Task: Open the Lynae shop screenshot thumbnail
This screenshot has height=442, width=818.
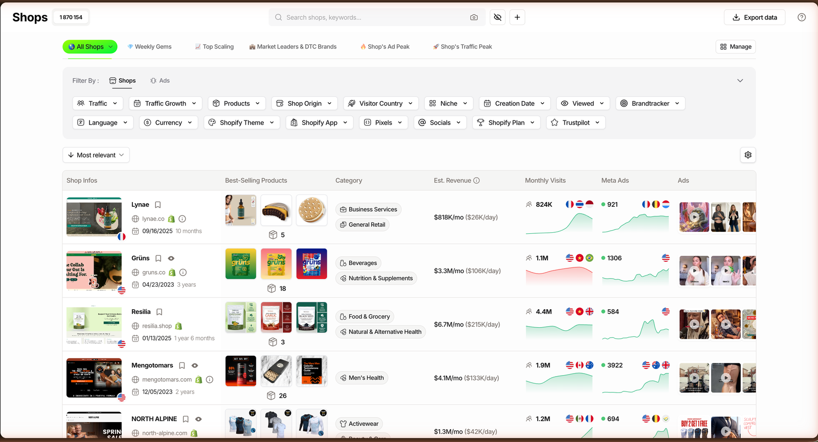Action: pos(94,217)
